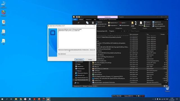Click Выделить все in the ribbon
This screenshot has height=101, width=180.
157,22
